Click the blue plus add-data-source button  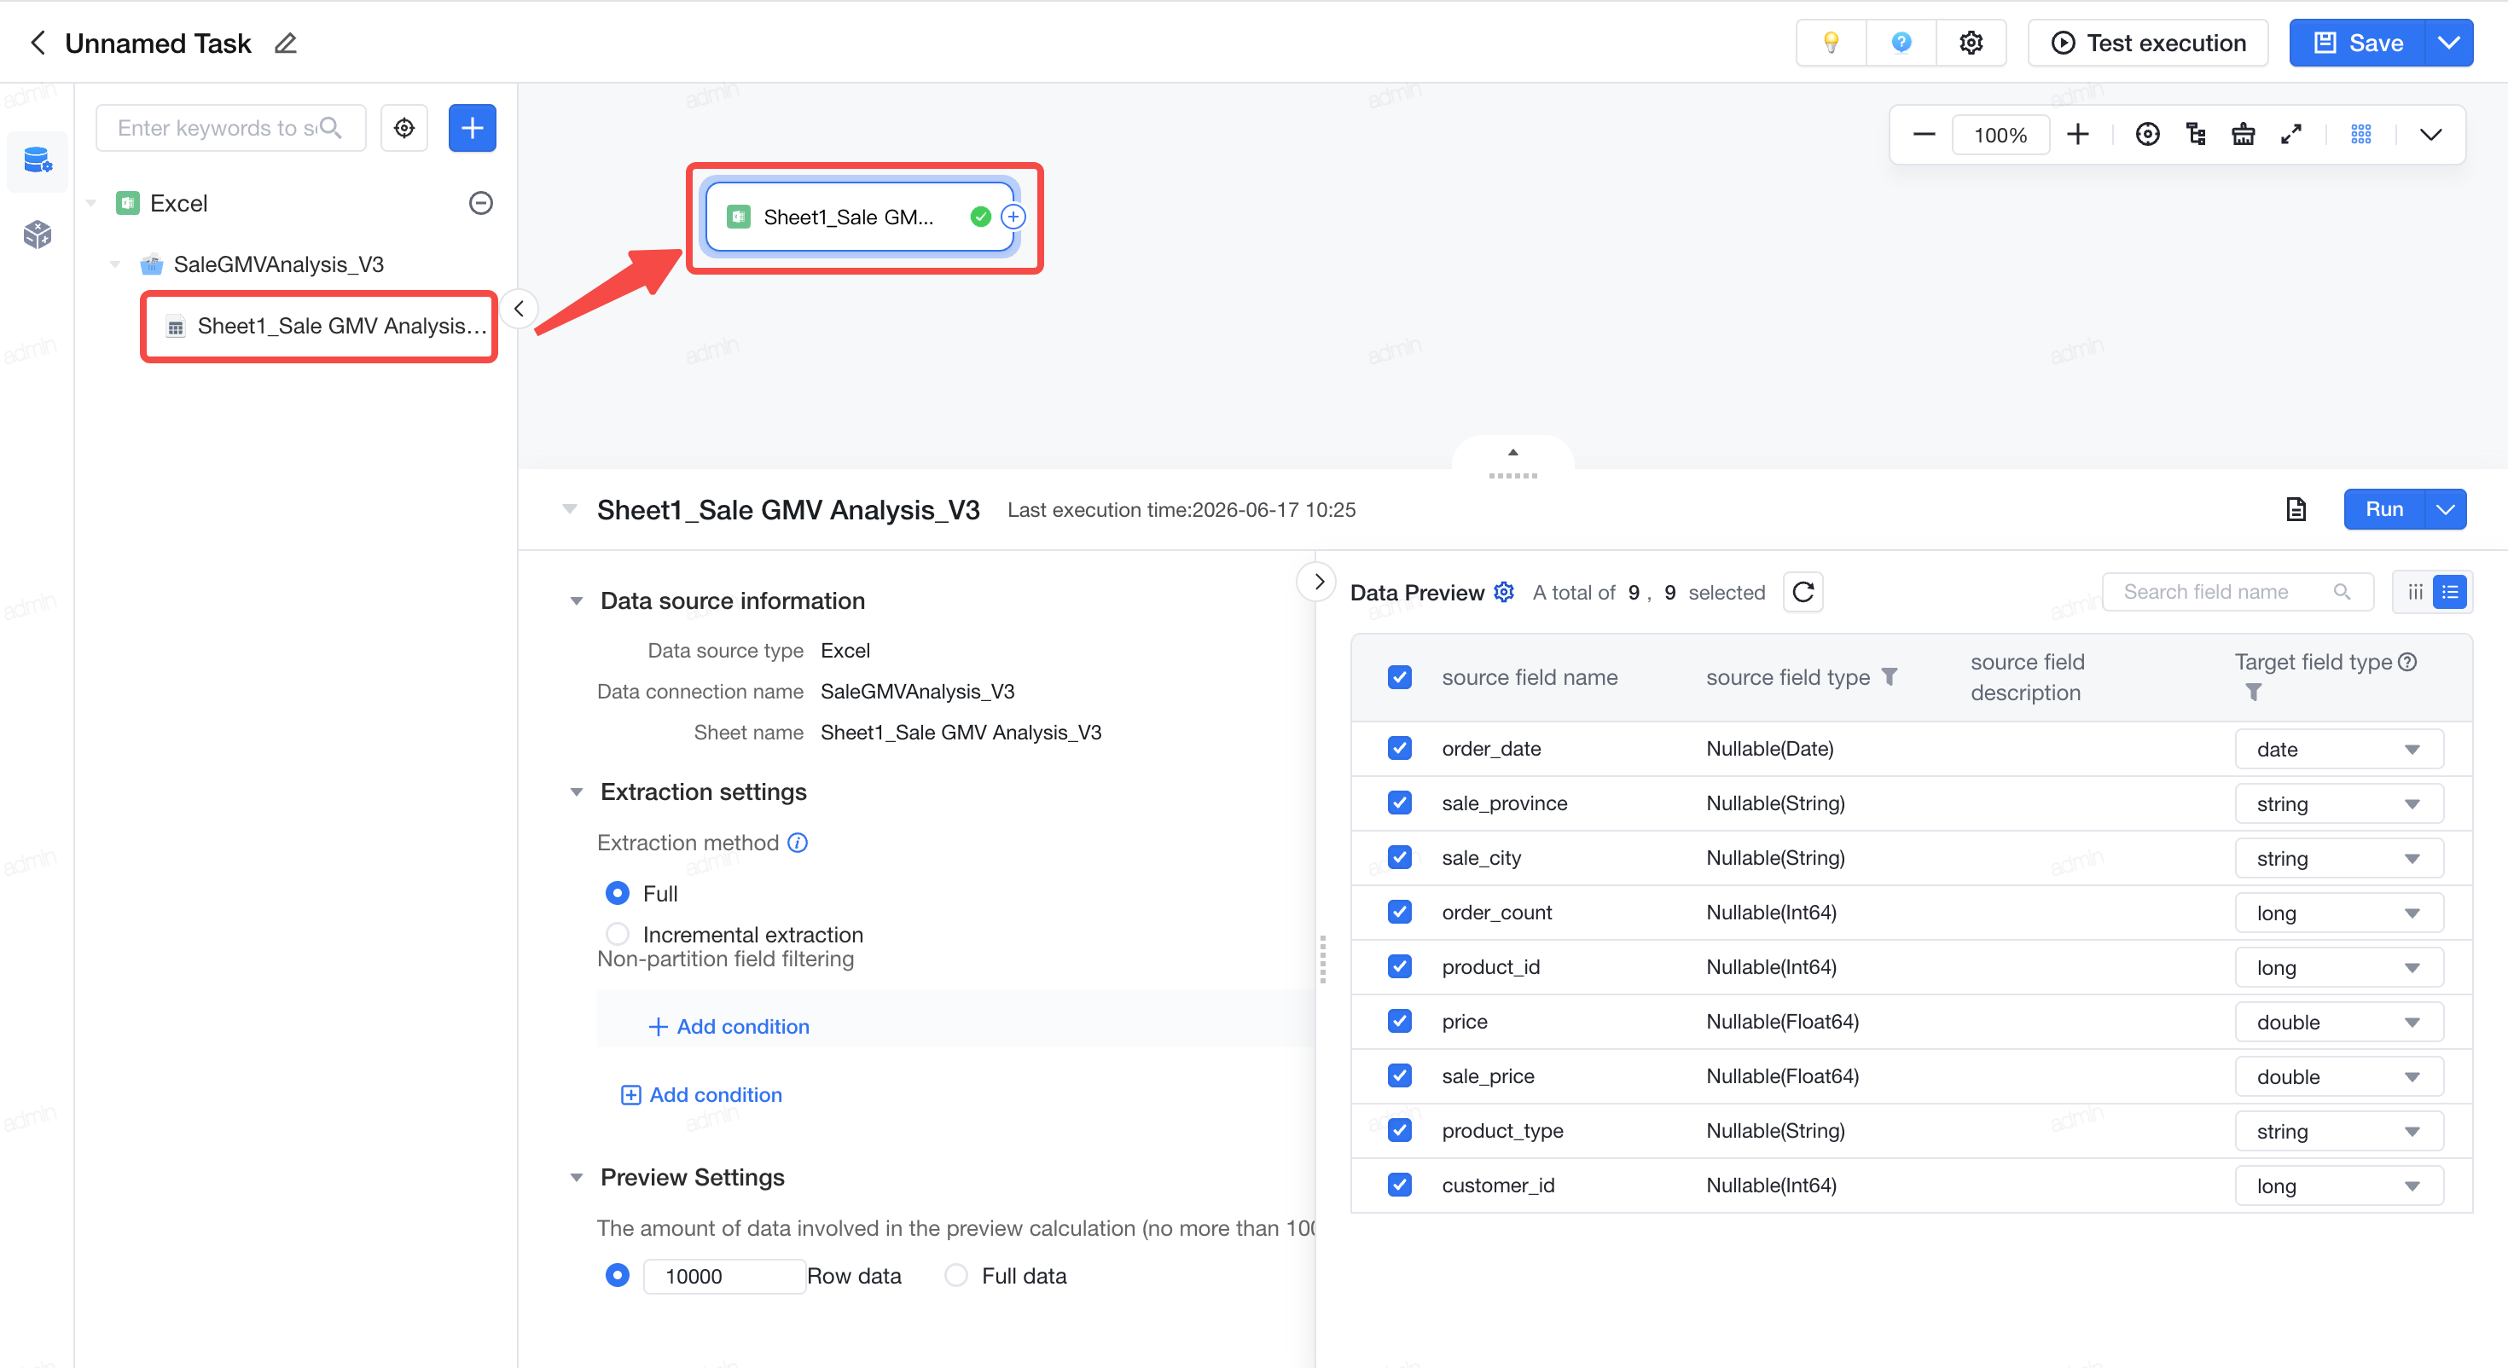pos(473,128)
